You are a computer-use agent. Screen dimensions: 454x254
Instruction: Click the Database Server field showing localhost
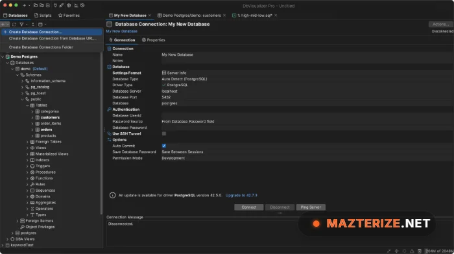(x=307, y=91)
